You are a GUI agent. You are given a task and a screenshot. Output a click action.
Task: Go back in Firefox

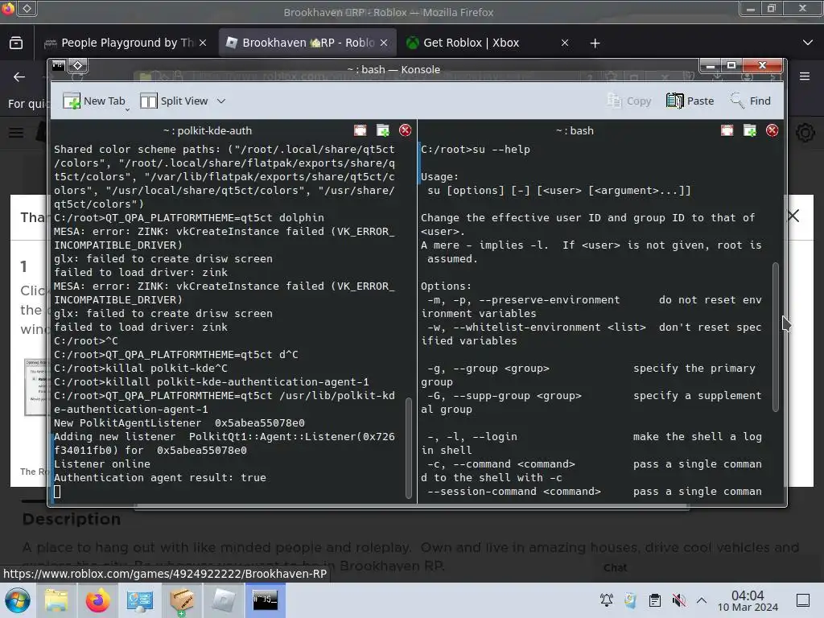tap(19, 76)
